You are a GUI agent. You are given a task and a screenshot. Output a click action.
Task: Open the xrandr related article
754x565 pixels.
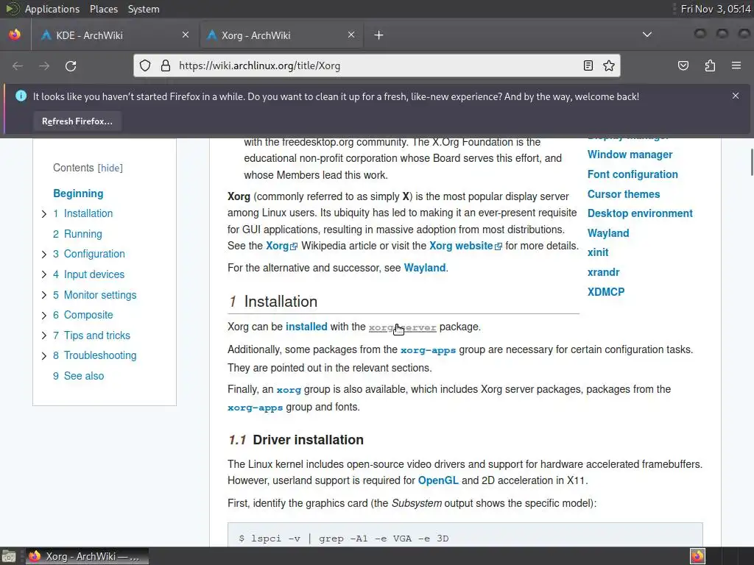(x=603, y=272)
